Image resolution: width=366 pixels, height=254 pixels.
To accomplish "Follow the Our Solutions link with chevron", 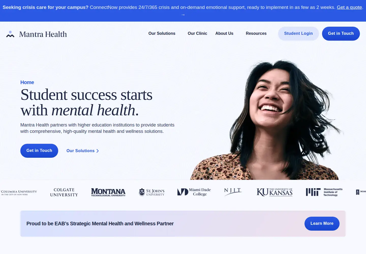I will pos(83,151).
